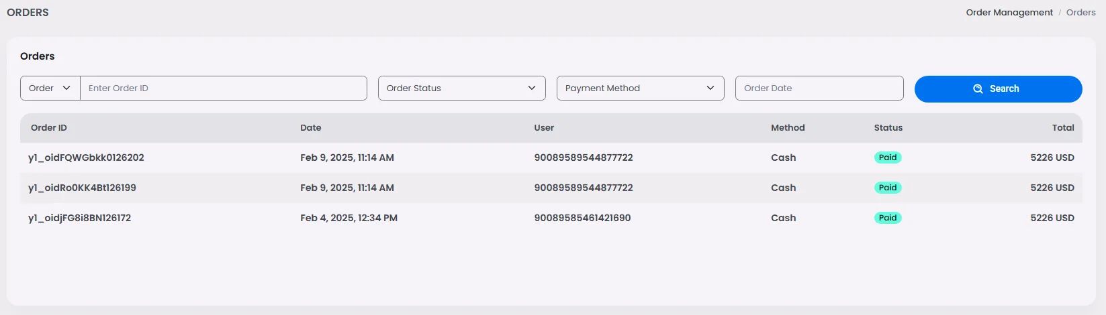
Task: Click the Order Date input field
Action: pyautogui.click(x=819, y=88)
